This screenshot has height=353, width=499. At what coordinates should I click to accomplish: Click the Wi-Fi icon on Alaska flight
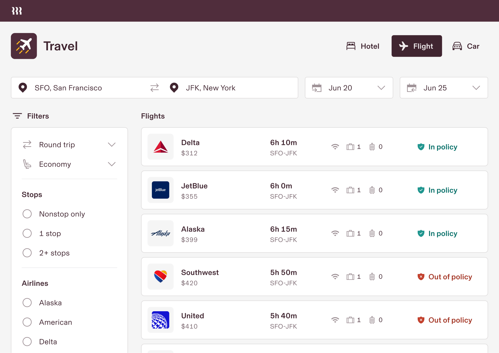[x=335, y=234]
